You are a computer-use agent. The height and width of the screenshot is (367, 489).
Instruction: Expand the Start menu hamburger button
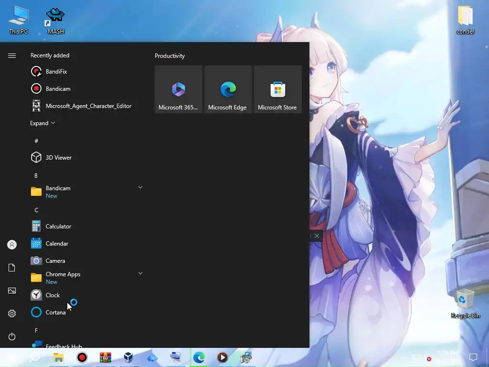(x=12, y=55)
